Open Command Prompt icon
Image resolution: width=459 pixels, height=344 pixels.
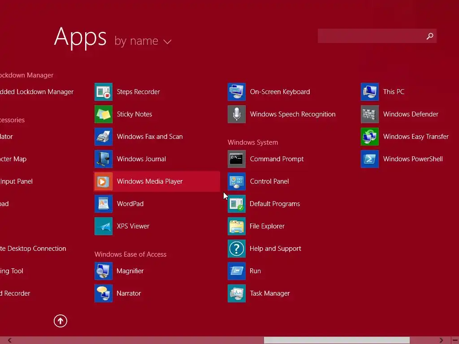(x=237, y=159)
